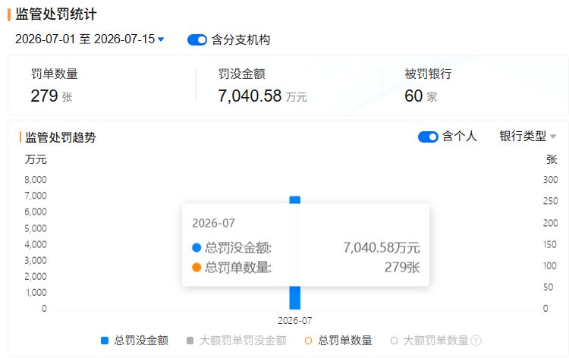Click the 罚没金额 value 7,040.58

pyautogui.click(x=250, y=96)
